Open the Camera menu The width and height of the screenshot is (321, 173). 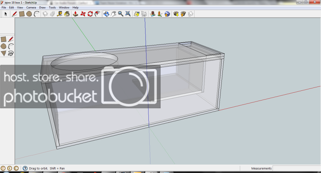[x=31, y=7]
